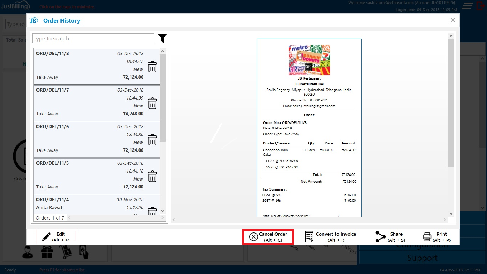The image size is (487, 274).
Task: Click the Type to search field
Action: (93, 38)
